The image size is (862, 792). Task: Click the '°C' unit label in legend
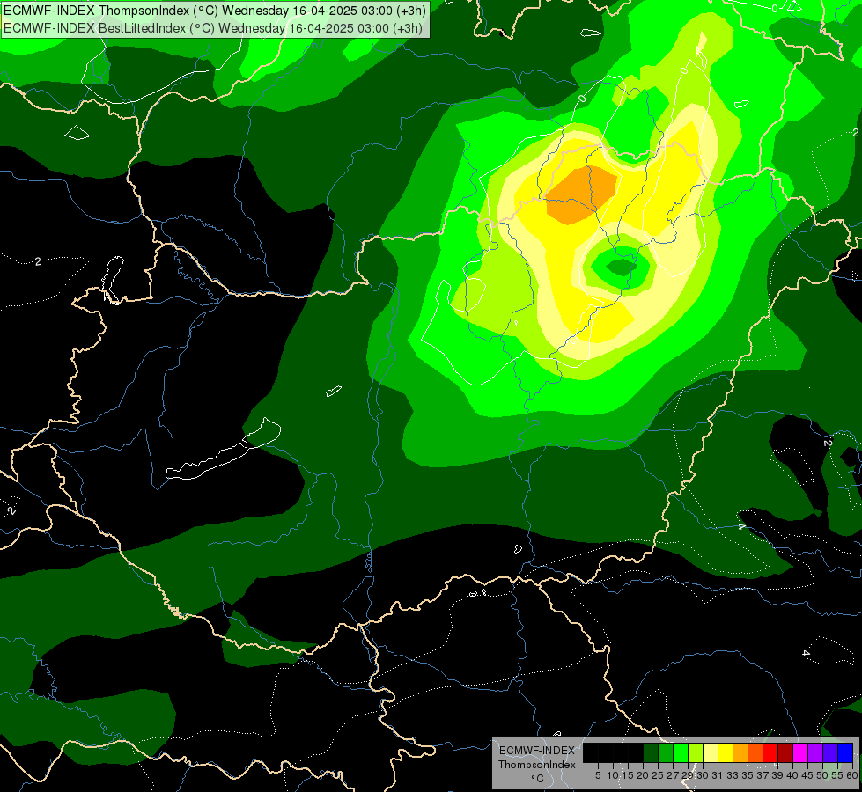(x=538, y=778)
